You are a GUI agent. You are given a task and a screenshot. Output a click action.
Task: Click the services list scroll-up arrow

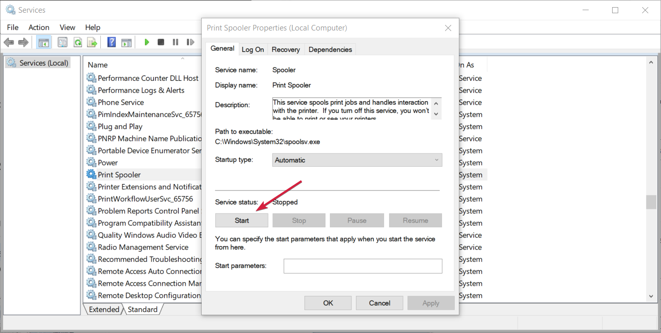point(651,62)
